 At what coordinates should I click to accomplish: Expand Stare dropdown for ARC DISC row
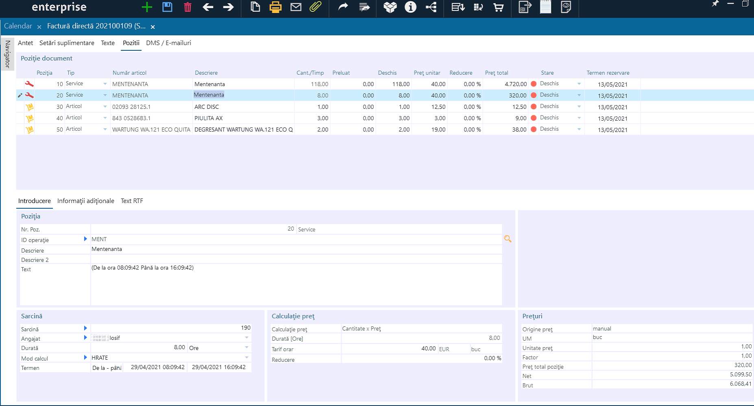pos(579,107)
